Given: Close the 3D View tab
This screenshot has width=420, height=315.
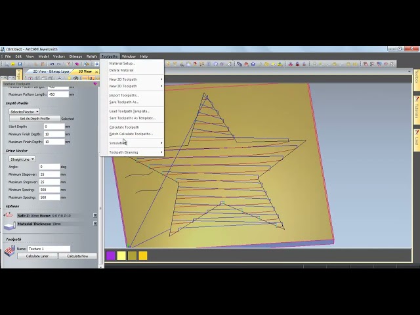Looking at the screenshot, I should pyautogui.click(x=96, y=72).
